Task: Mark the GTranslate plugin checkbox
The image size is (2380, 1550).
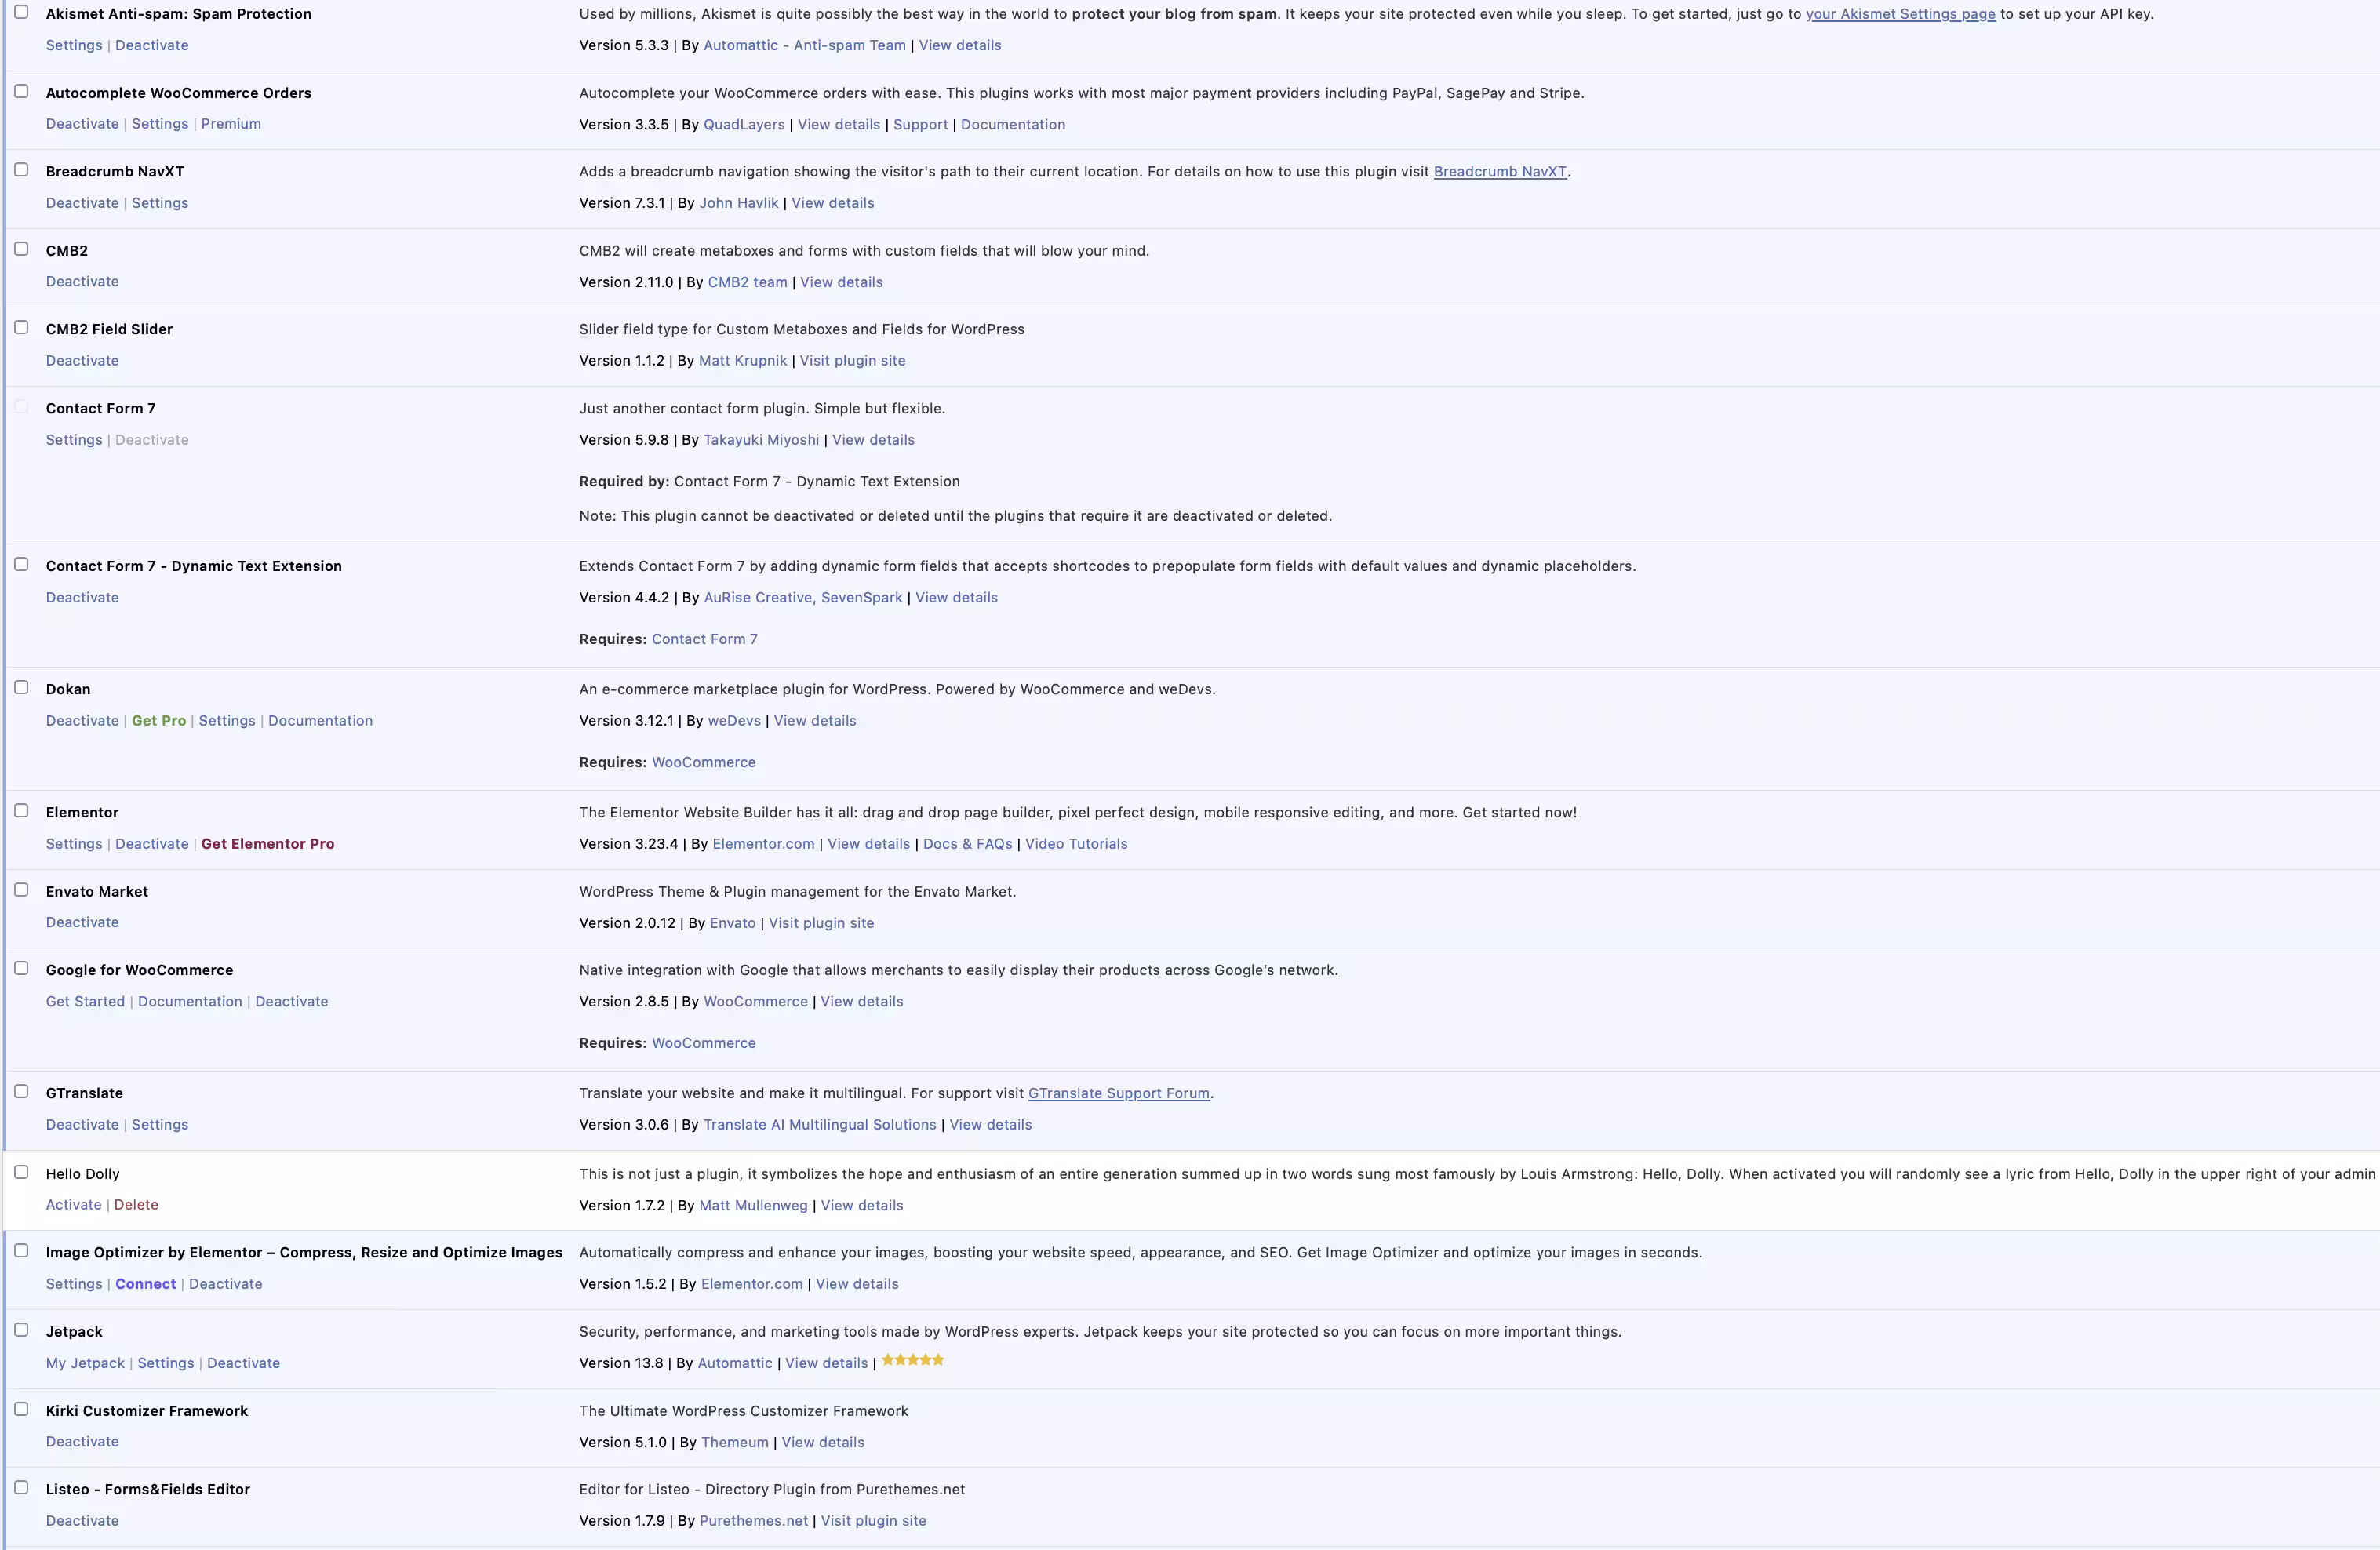Action: [x=21, y=1092]
